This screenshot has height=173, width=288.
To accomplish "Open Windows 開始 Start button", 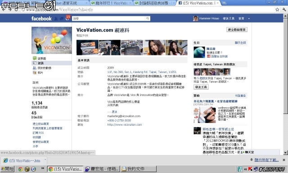I will [7, 169].
